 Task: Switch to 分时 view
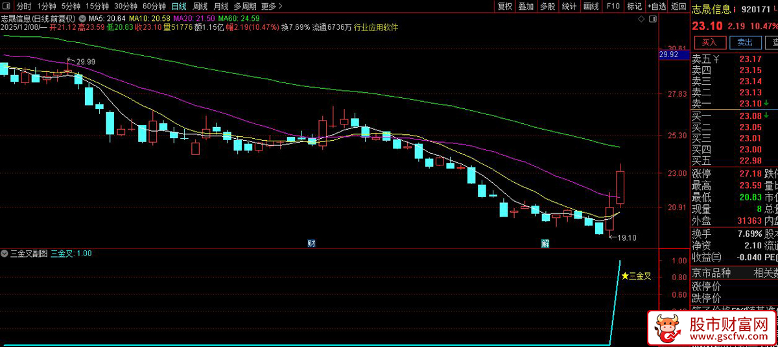23,6
